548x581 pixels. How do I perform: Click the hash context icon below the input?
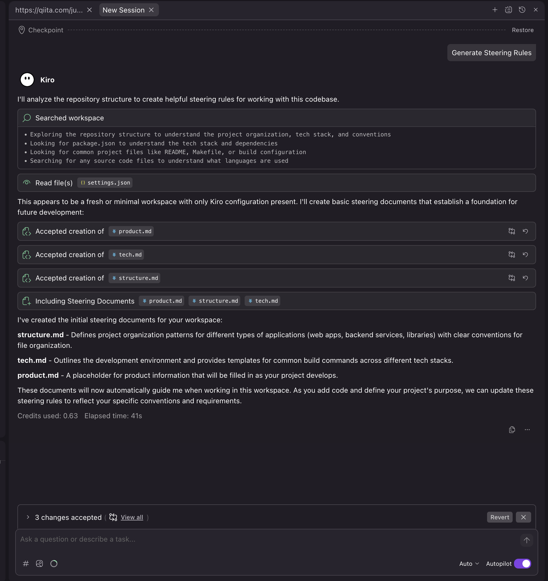pyautogui.click(x=26, y=563)
